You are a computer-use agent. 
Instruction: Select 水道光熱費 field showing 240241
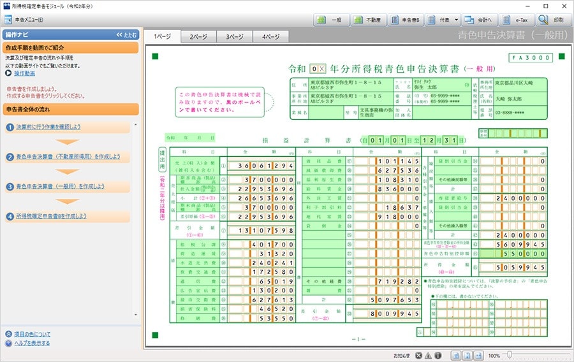coord(261,263)
